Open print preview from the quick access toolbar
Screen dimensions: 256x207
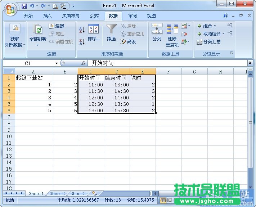coord(55,6)
